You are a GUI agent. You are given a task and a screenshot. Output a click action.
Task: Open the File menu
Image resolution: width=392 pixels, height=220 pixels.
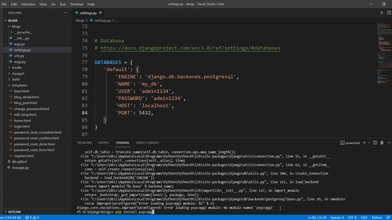point(4,4)
